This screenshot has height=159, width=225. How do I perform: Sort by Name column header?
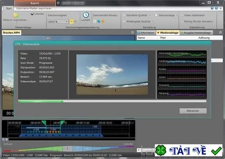[141, 38]
